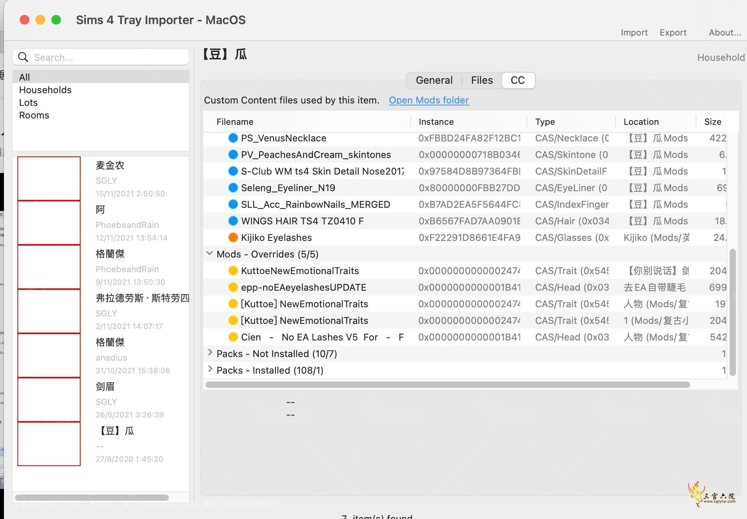Open Mods folder link
747x519 pixels.
pyautogui.click(x=429, y=100)
